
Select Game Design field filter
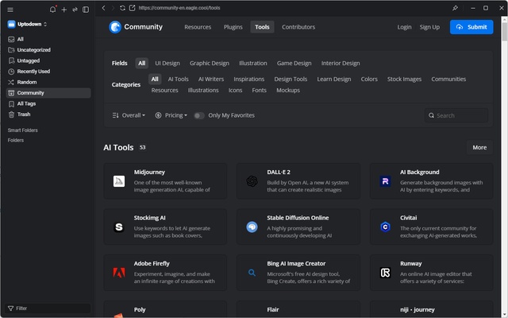(294, 64)
